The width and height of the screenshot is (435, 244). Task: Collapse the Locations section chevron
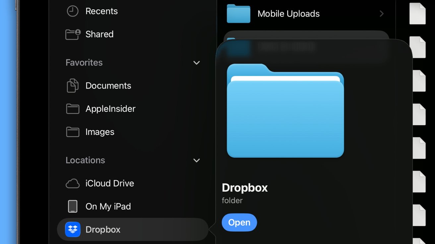(x=197, y=160)
